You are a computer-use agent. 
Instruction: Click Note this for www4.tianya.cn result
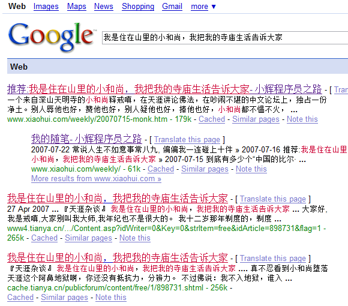[135, 238]
